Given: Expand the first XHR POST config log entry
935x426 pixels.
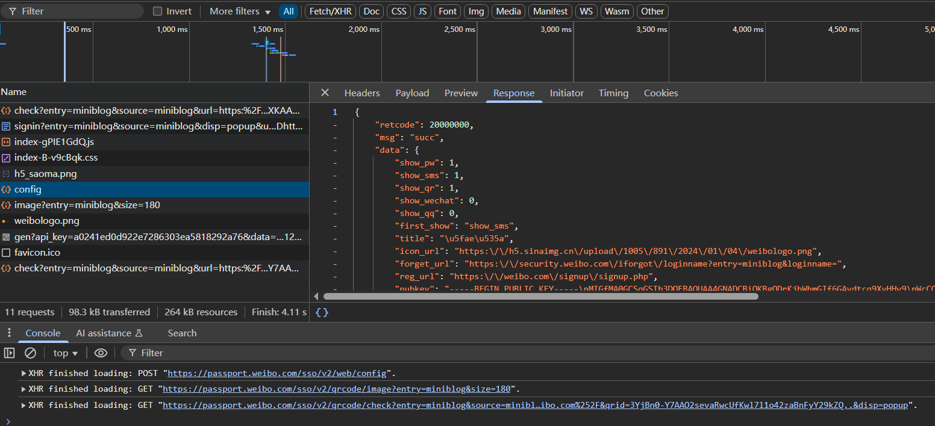Looking at the screenshot, I should point(24,373).
